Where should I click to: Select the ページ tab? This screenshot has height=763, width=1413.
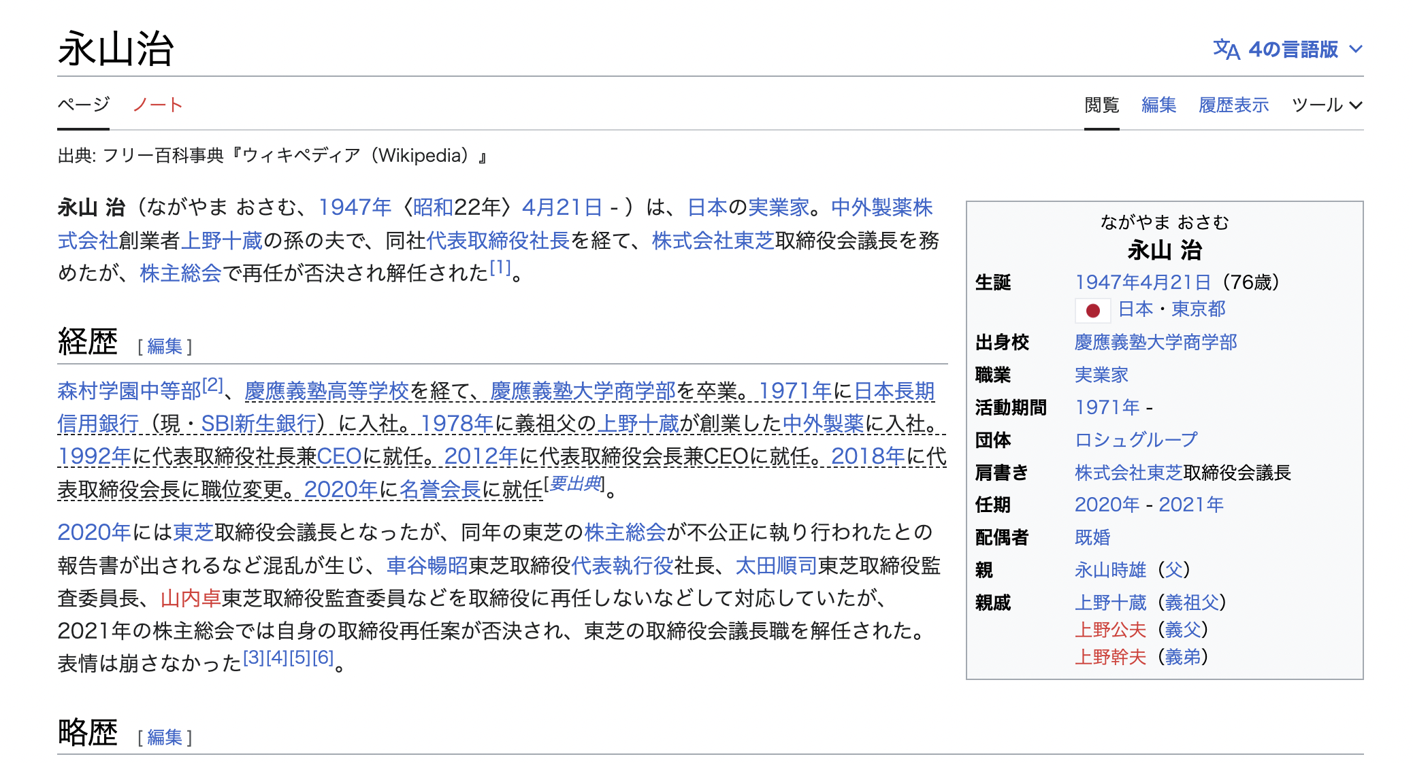tap(83, 105)
